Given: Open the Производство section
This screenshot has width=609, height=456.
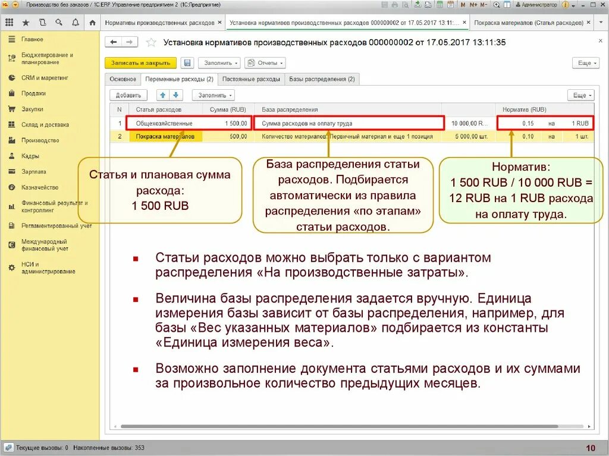Looking at the screenshot, I should coord(40,140).
